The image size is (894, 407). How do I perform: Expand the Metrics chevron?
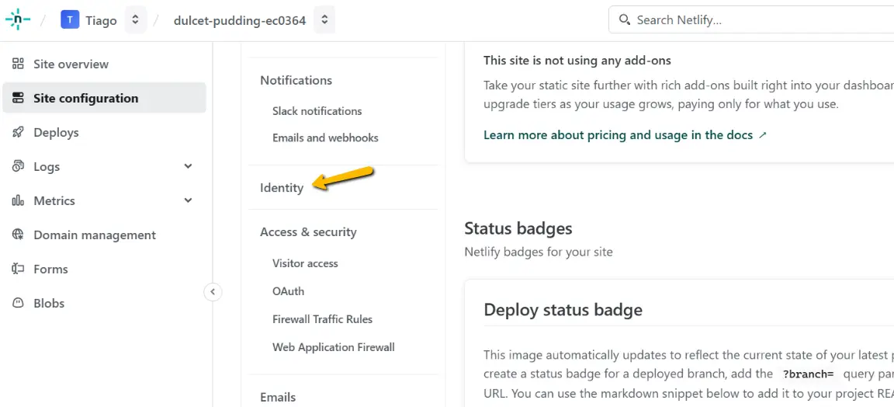point(188,201)
